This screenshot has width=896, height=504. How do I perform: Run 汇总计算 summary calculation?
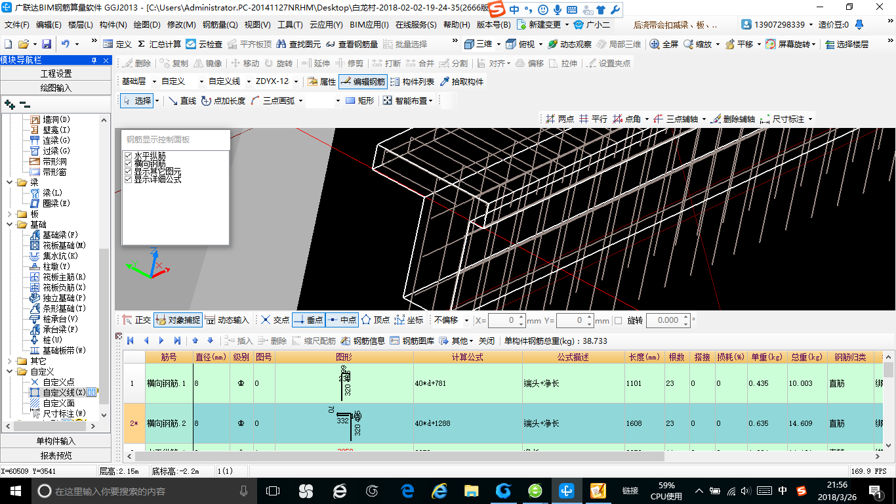159,44
